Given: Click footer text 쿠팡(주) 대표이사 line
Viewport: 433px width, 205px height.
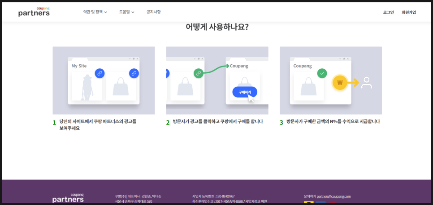Looking at the screenshot, I should 138,197.
